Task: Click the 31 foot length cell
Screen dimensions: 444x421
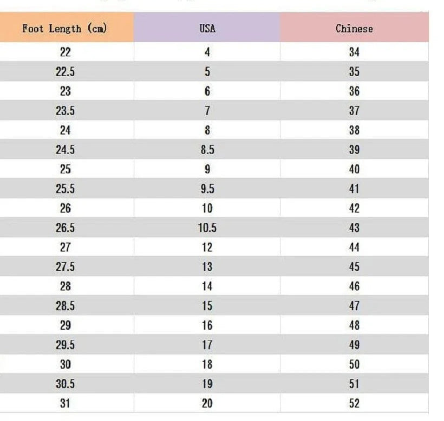Action: pyautogui.click(x=65, y=403)
